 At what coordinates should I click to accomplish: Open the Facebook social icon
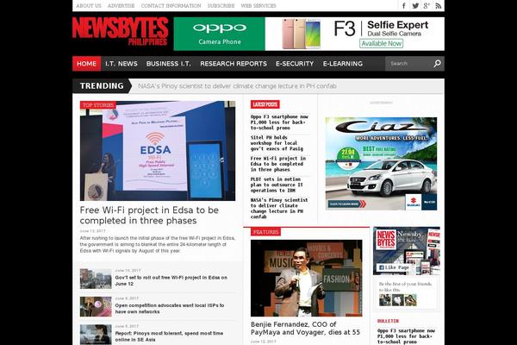click(x=404, y=6)
